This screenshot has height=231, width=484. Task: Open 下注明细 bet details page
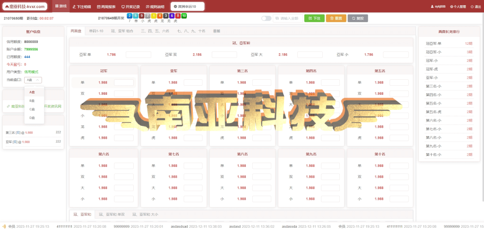[82, 7]
